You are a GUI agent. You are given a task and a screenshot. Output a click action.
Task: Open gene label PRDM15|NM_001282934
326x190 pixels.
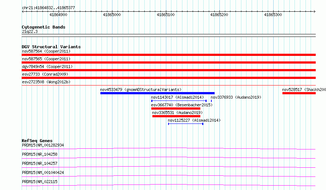(43, 145)
